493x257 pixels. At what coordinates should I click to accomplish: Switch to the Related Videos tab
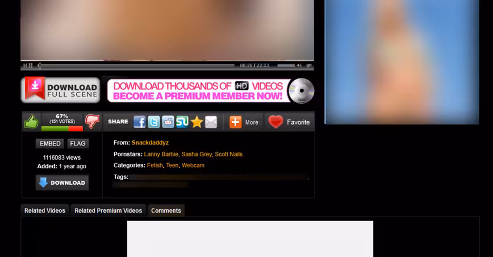(45, 210)
